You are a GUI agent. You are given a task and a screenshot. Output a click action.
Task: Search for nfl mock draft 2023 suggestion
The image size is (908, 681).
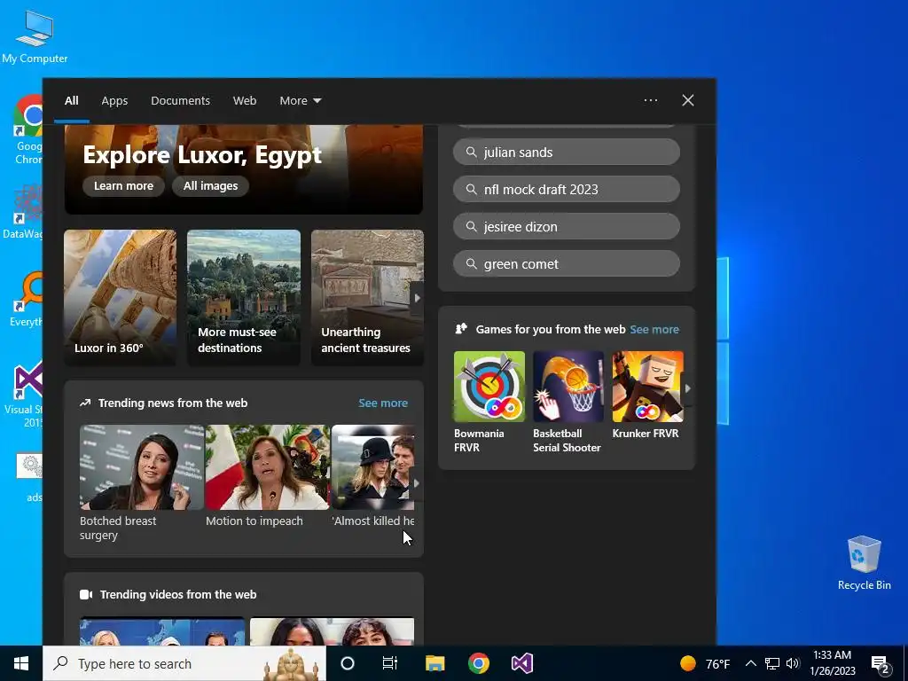567,190
